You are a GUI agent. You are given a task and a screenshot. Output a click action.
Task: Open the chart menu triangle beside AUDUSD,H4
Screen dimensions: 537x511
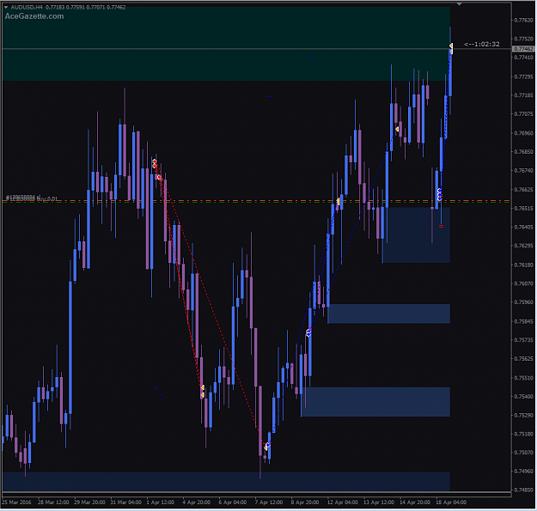tap(6, 7)
